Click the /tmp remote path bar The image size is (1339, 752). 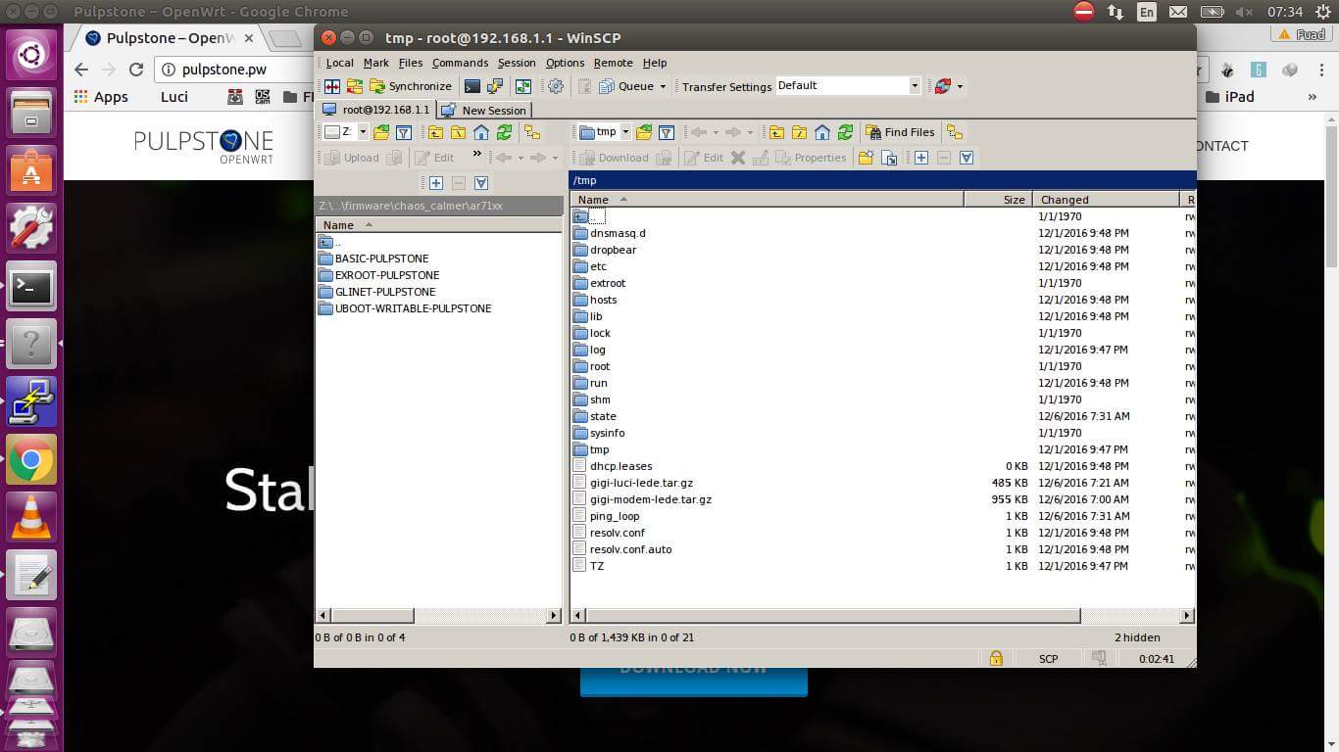click(882, 180)
